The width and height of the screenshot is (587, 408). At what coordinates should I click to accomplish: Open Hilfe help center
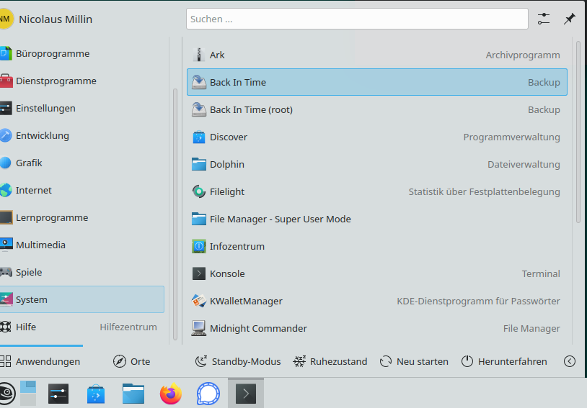82,327
